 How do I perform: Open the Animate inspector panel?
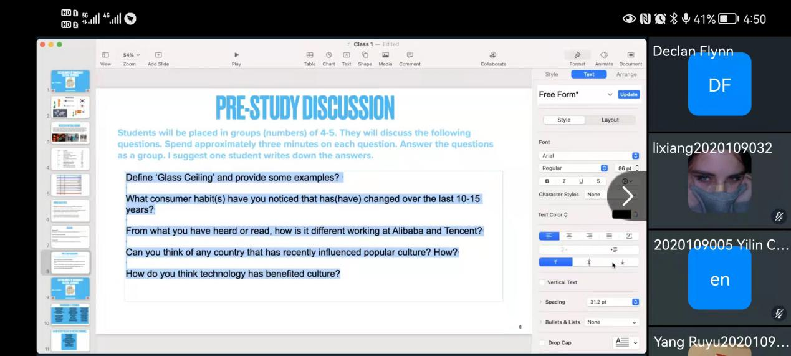pyautogui.click(x=603, y=55)
